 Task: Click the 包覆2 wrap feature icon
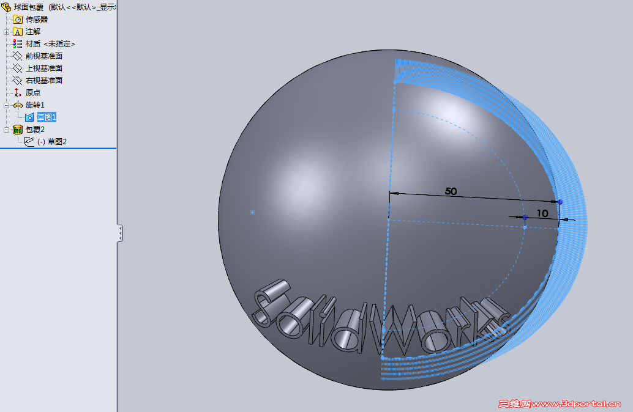click(17, 130)
